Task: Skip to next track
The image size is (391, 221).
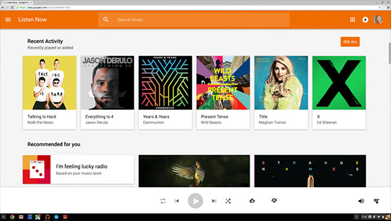Action: 214,201
